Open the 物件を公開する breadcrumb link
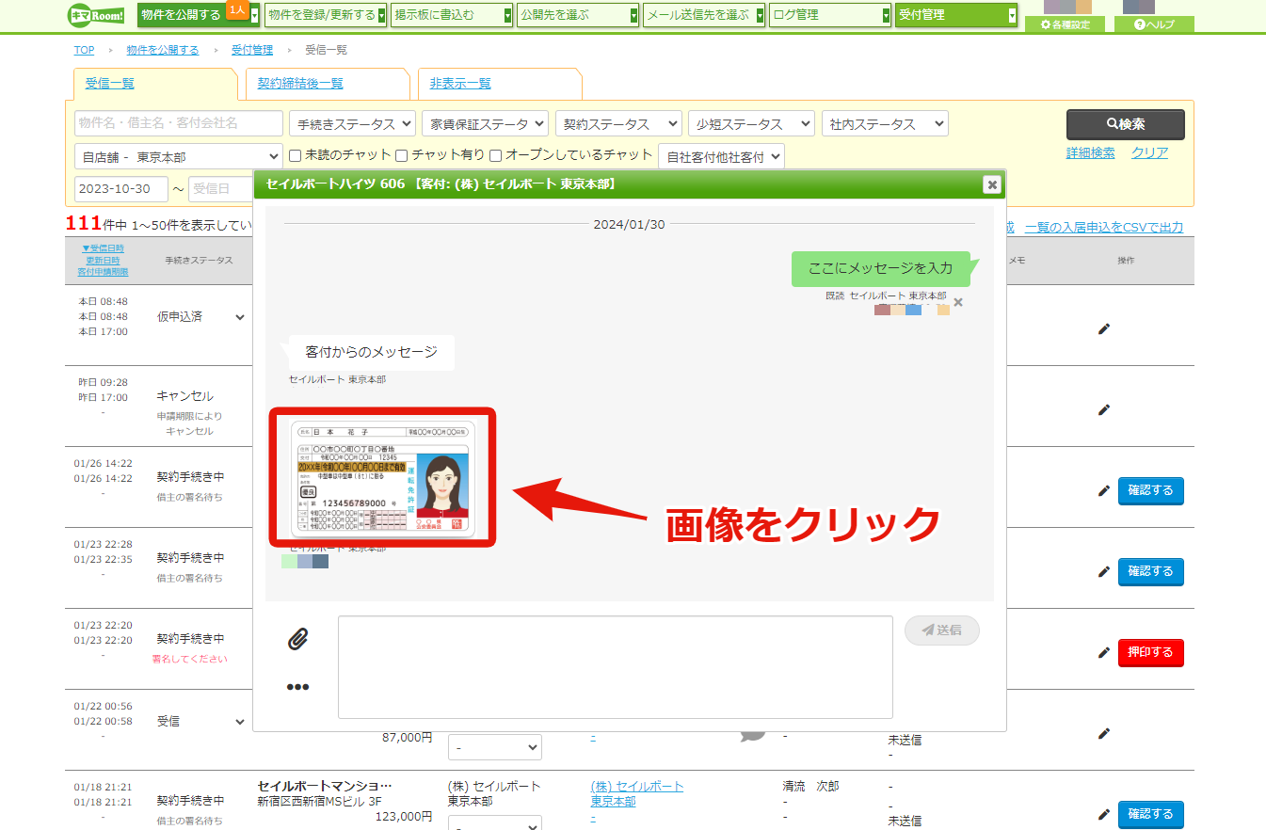This screenshot has width=1266, height=830. (x=163, y=50)
